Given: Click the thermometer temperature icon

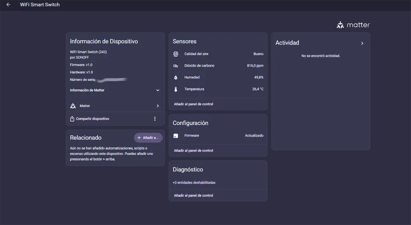Looking at the screenshot, I should point(176,89).
